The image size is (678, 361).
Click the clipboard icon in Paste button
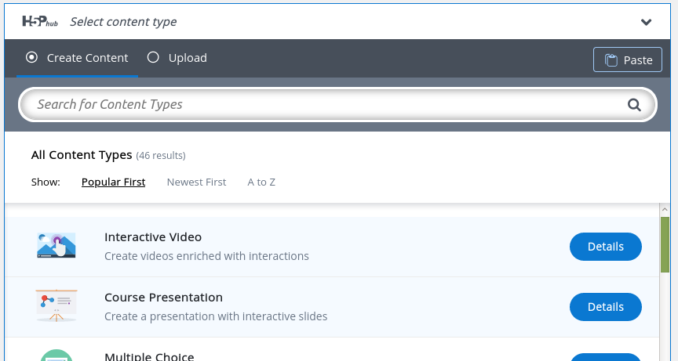(x=611, y=60)
